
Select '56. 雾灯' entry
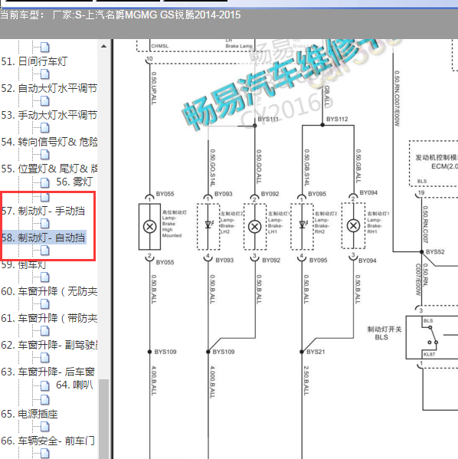74,182
